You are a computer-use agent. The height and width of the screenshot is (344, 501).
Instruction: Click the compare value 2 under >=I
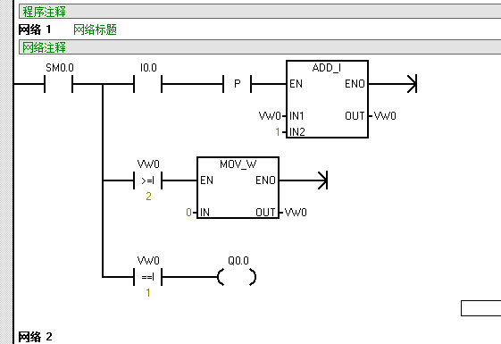click(x=148, y=197)
